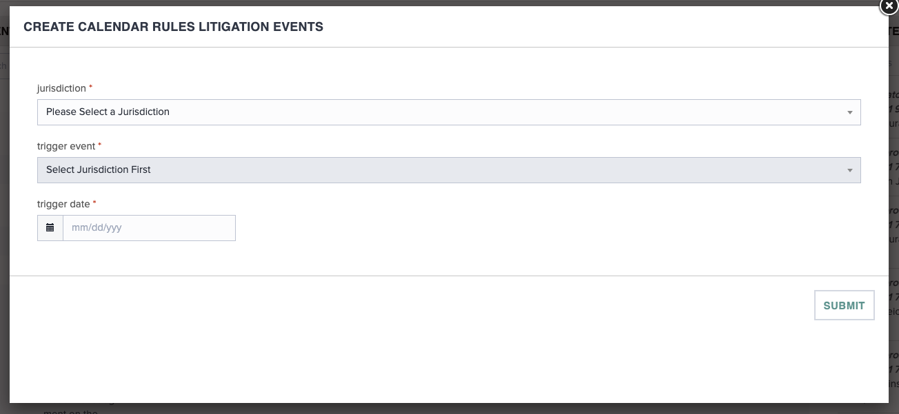Screen dimensions: 899x414
Task: Close the modal with the X button
Action: tap(889, 7)
